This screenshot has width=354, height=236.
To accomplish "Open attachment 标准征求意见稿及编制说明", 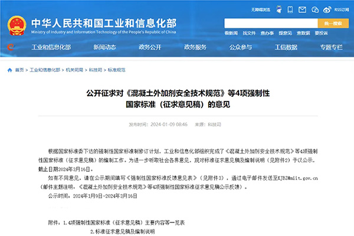I will (124, 232).
